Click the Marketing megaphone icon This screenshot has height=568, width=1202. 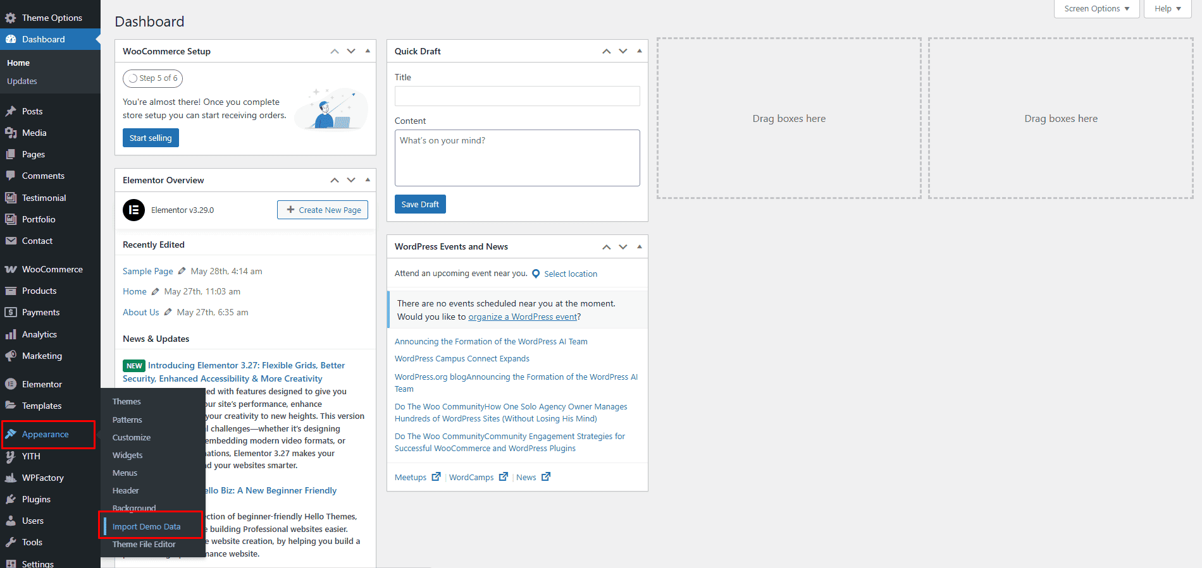pyautogui.click(x=11, y=356)
